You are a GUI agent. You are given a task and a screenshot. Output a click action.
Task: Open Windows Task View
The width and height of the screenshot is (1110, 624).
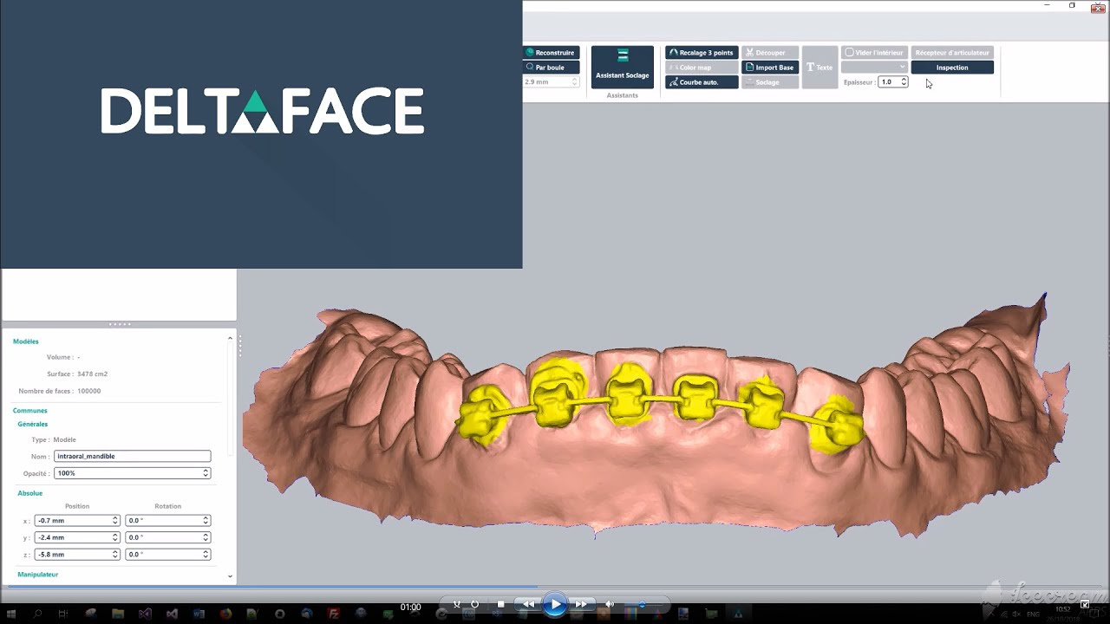coord(63,614)
